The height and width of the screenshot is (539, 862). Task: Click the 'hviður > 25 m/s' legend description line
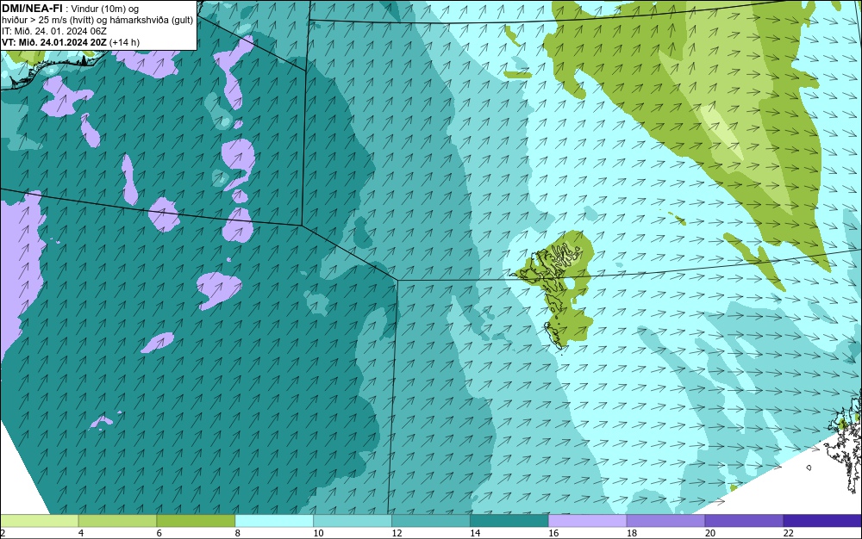[97, 21]
